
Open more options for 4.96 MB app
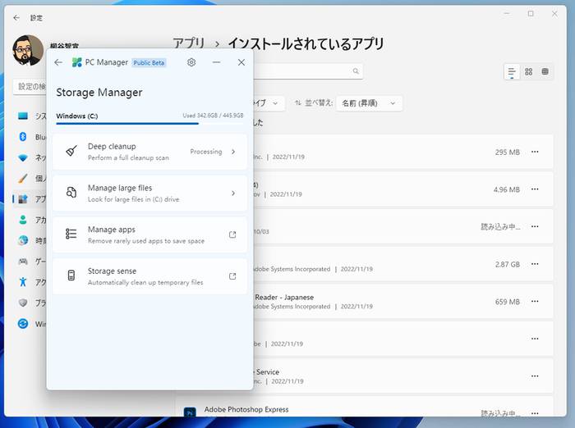(x=535, y=189)
